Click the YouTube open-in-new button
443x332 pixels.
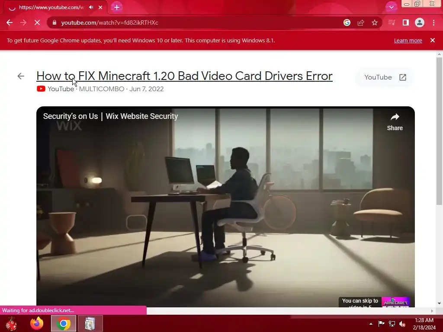tap(385, 77)
